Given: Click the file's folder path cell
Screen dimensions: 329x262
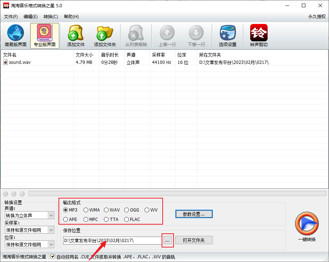Looking at the screenshot, I should pyautogui.click(x=234, y=62).
